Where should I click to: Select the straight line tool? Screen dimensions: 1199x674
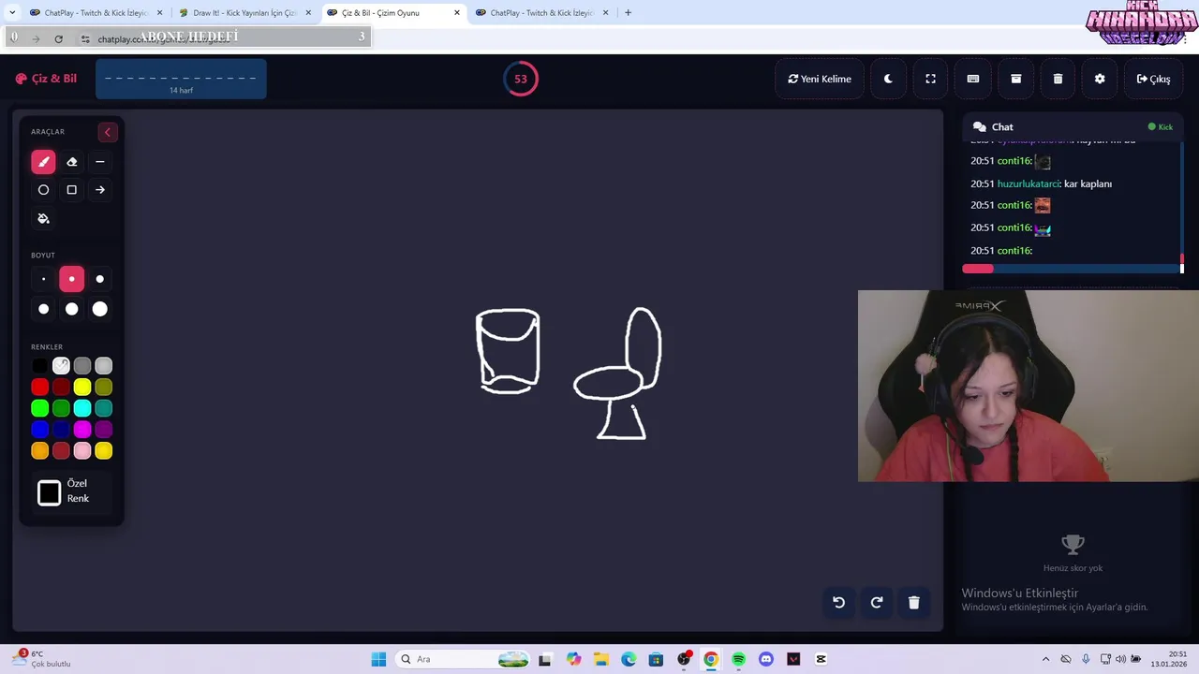click(x=100, y=162)
